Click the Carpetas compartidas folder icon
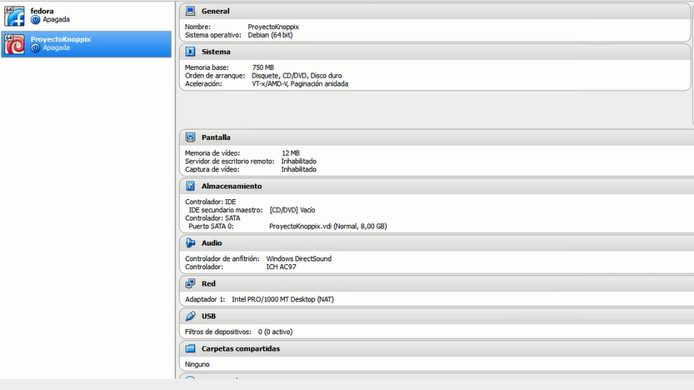This screenshot has height=390, width=694. (190, 348)
